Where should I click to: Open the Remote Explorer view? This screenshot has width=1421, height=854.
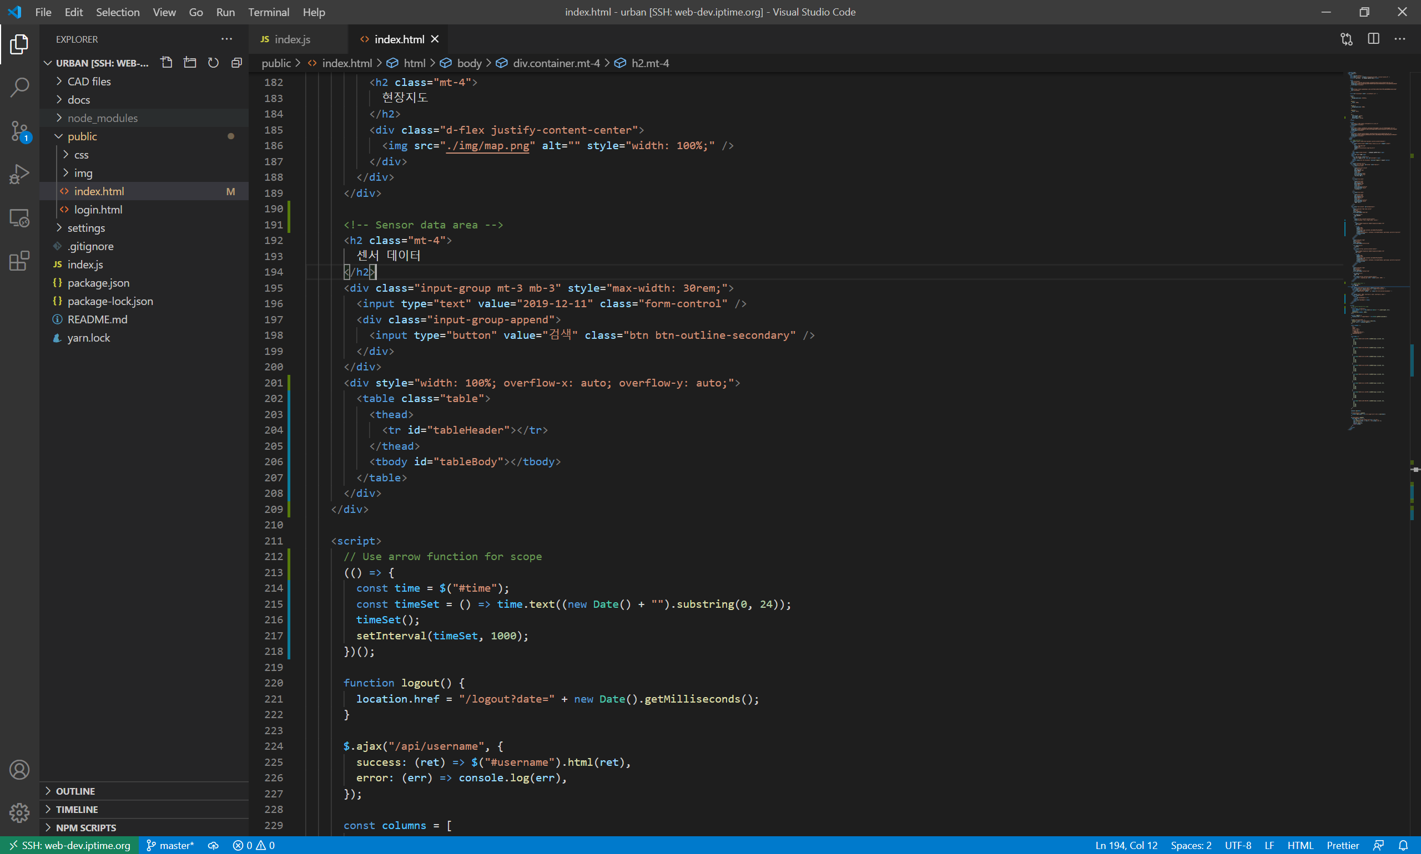(19, 218)
